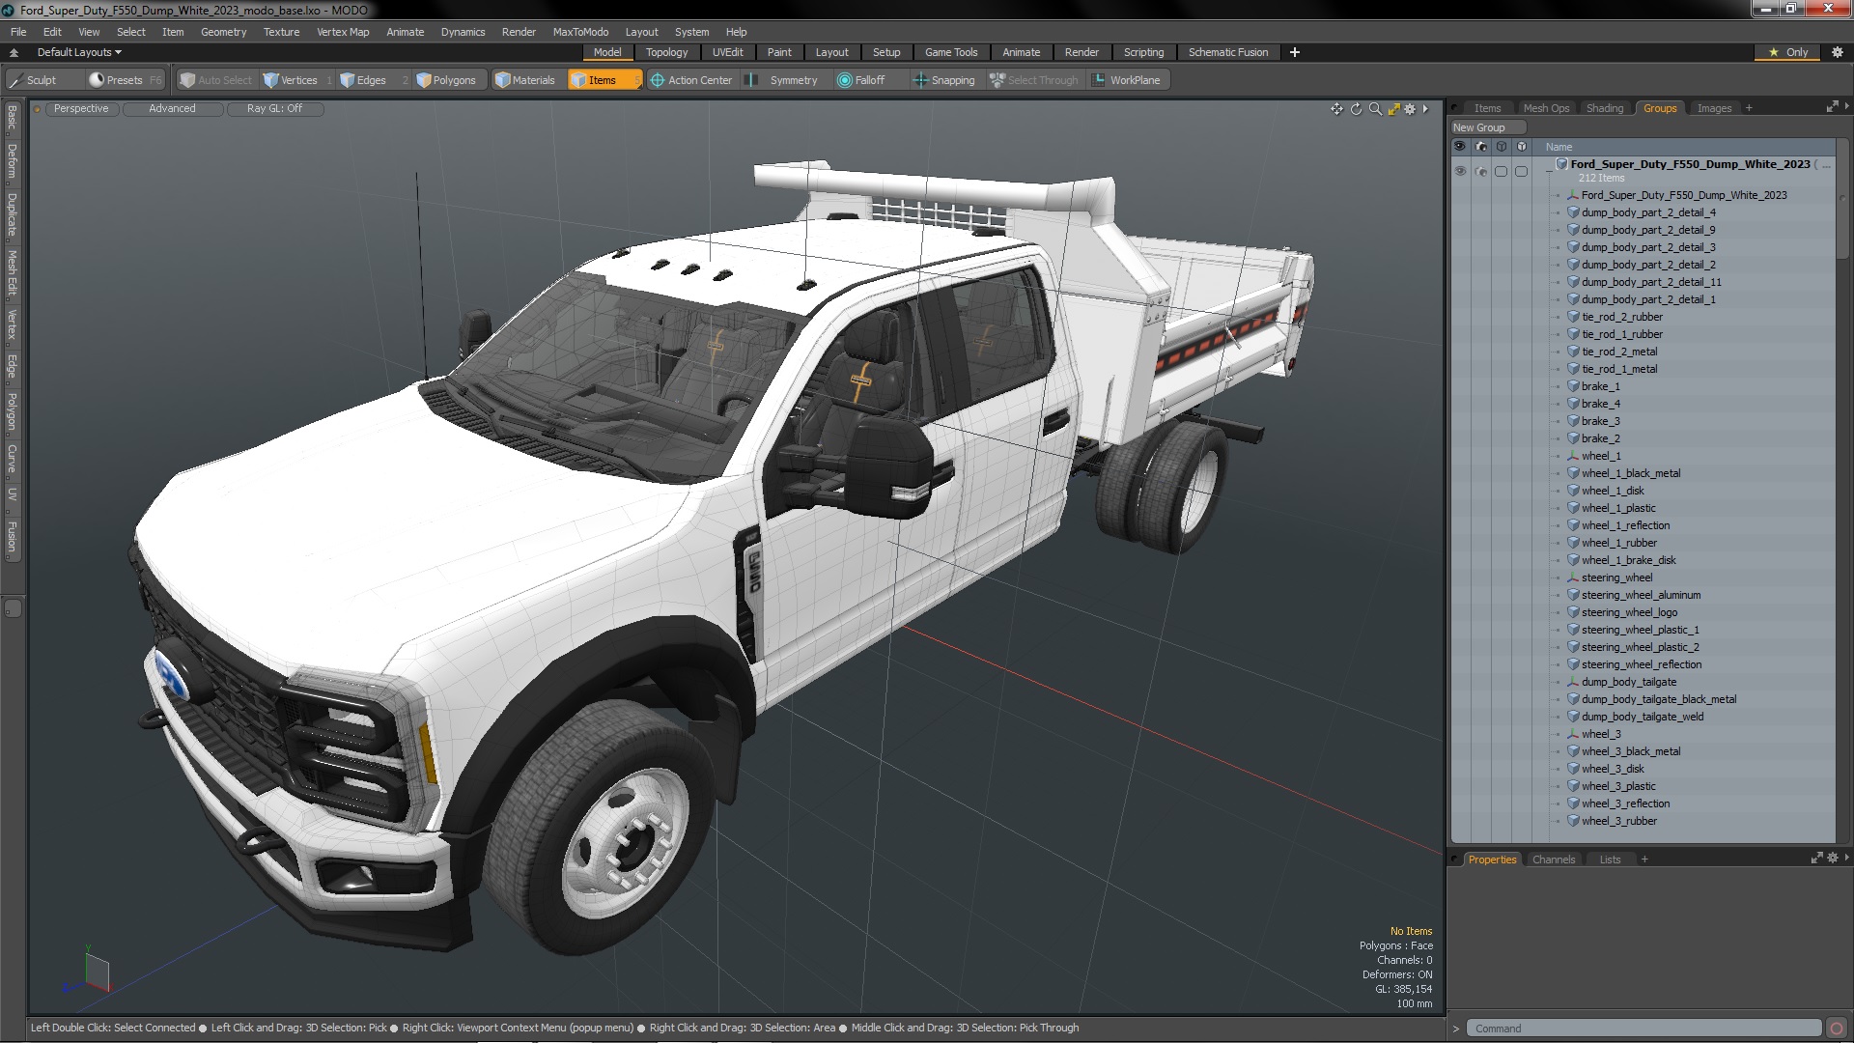Select the Sculpt tool
The width and height of the screenshot is (1854, 1043).
pos(43,80)
